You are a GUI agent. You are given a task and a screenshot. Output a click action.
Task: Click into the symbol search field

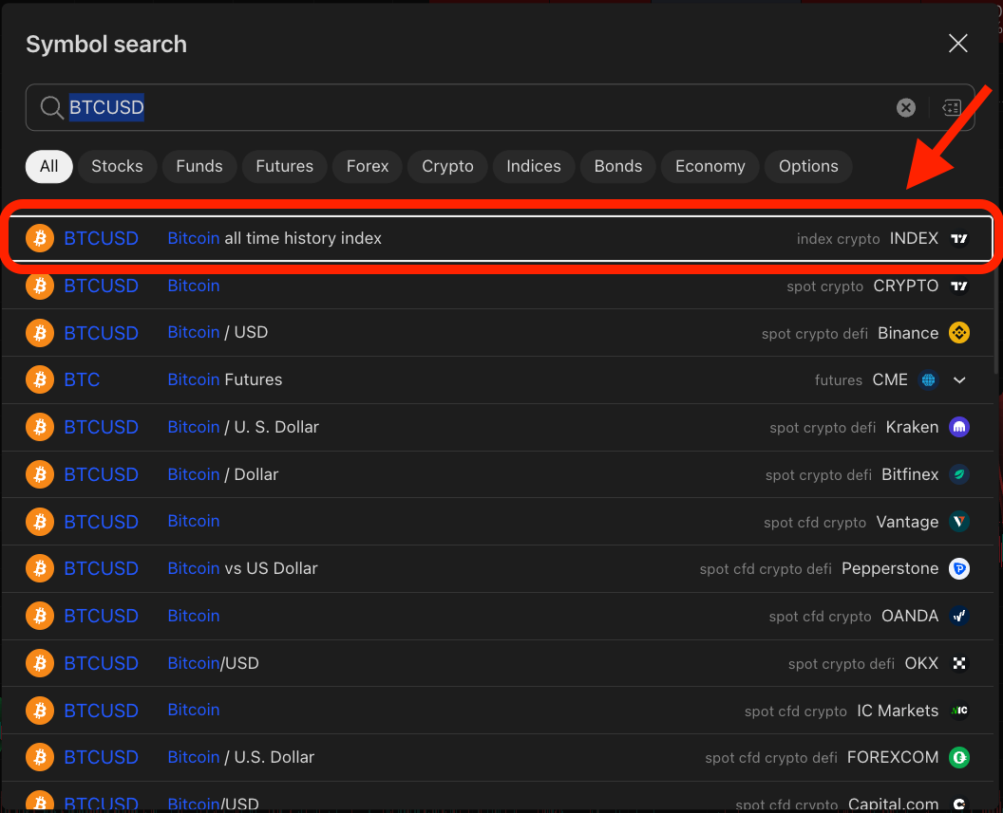(500, 107)
